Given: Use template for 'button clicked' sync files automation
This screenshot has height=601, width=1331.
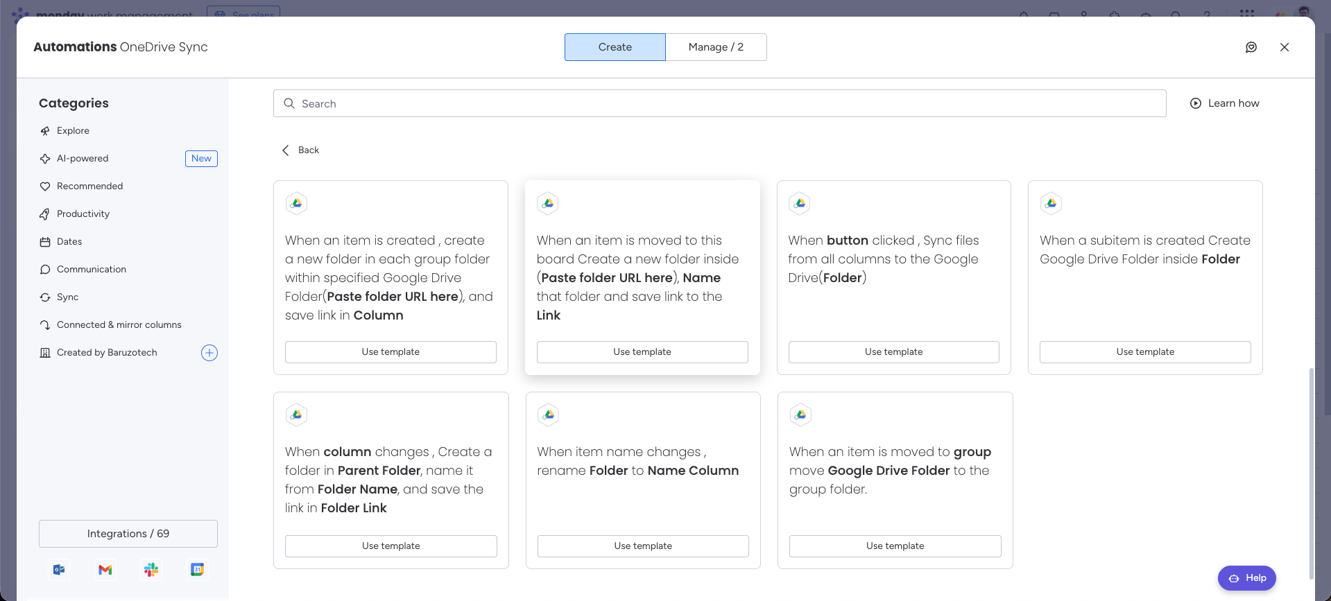Looking at the screenshot, I should 894,352.
